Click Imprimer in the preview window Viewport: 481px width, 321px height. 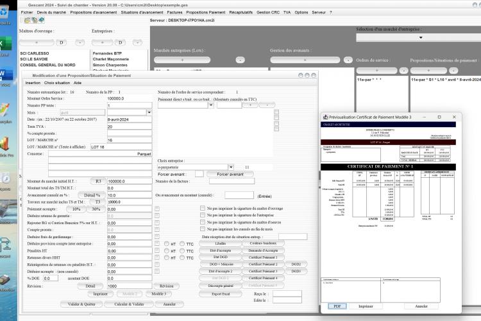click(366, 306)
